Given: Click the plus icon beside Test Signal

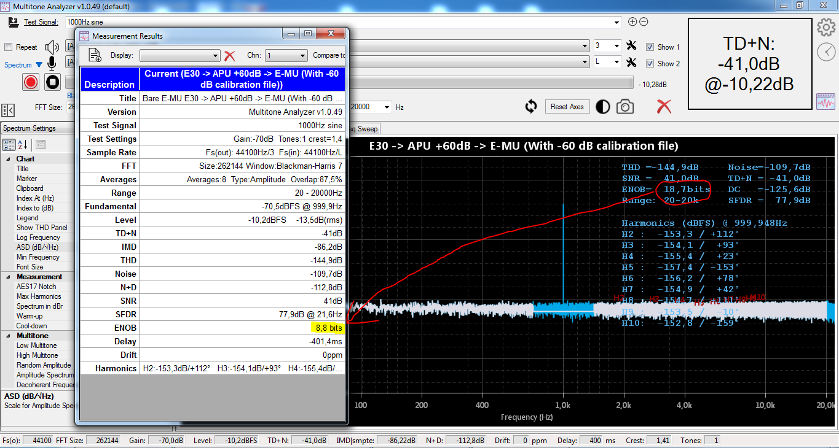Looking at the screenshot, I should pos(632,22).
